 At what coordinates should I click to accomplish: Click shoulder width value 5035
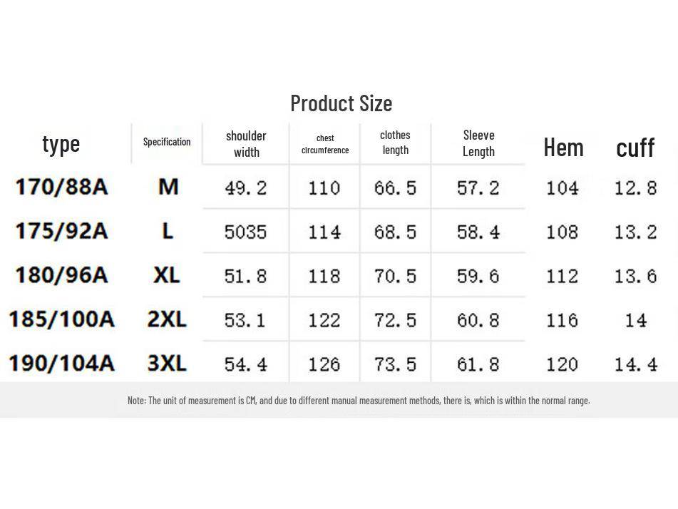[246, 232]
